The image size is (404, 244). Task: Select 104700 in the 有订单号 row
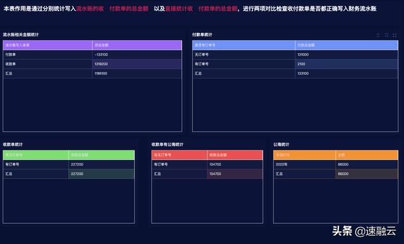(x=235, y=164)
